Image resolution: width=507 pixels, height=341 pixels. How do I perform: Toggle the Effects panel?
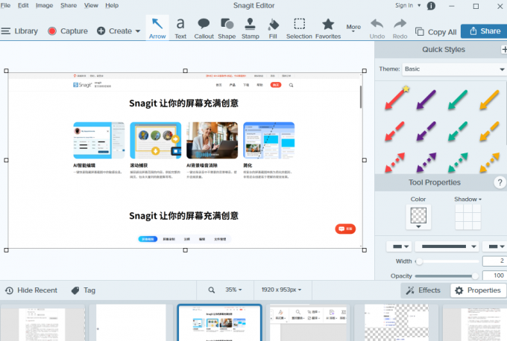click(423, 290)
